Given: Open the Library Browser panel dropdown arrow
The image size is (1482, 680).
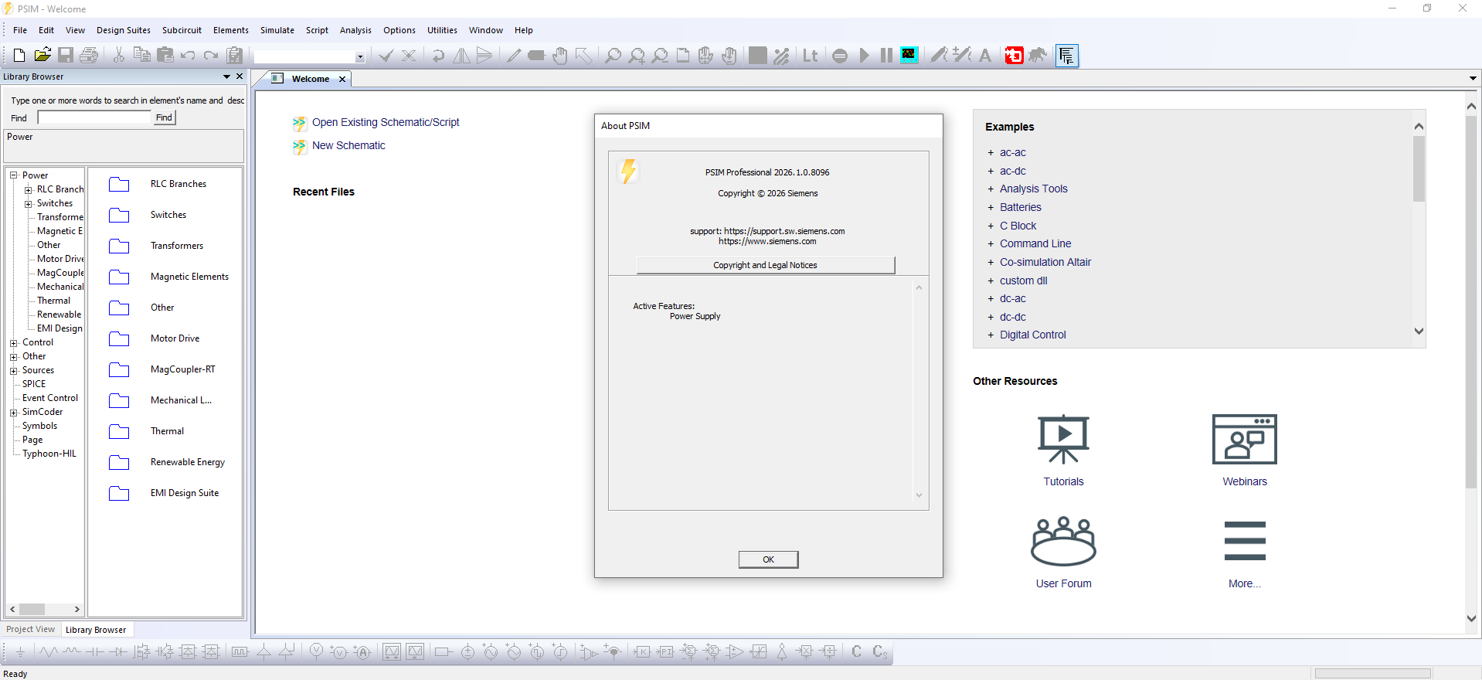Looking at the screenshot, I should point(226,76).
